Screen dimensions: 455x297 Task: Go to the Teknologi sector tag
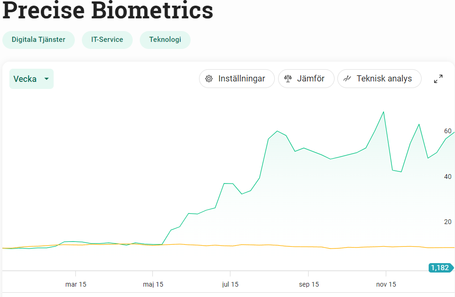(x=165, y=40)
